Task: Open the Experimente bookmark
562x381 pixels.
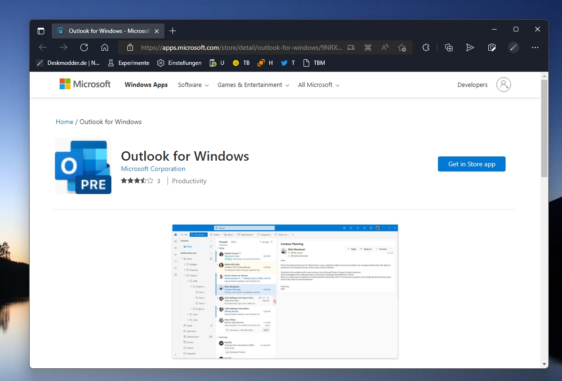Action: click(x=128, y=63)
